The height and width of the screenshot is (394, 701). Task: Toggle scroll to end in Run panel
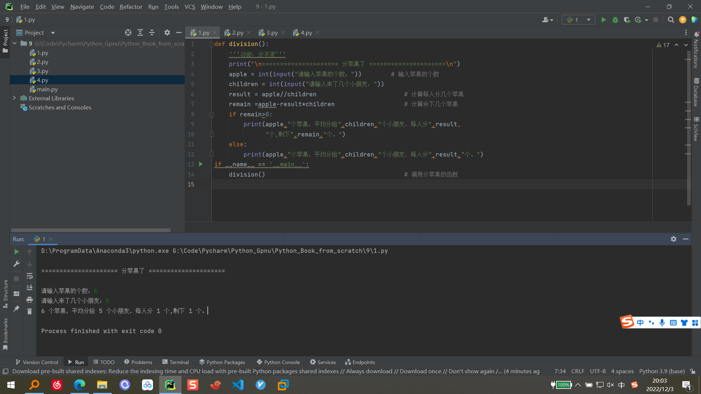pyautogui.click(x=30, y=288)
